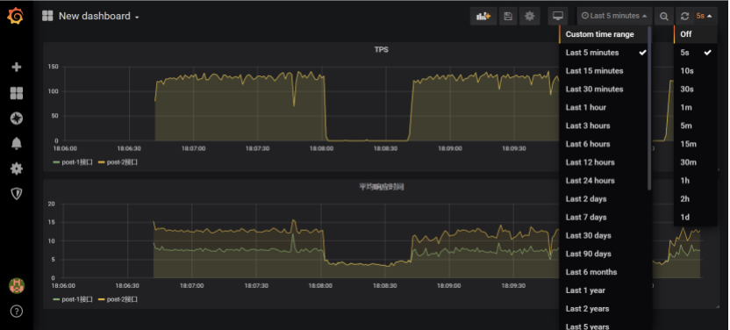Set refresh interval to 1m
This screenshot has height=330, width=730.
tap(696, 108)
